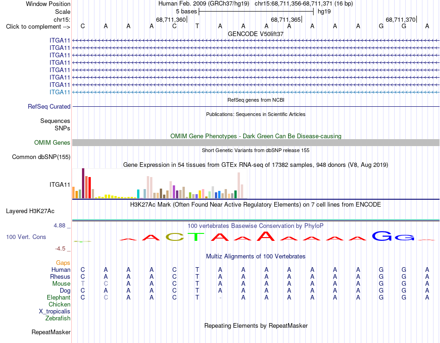Viewport: 440px width, 343px height.
Task: Click the Elephant alignment row label
Action: click(x=58, y=297)
